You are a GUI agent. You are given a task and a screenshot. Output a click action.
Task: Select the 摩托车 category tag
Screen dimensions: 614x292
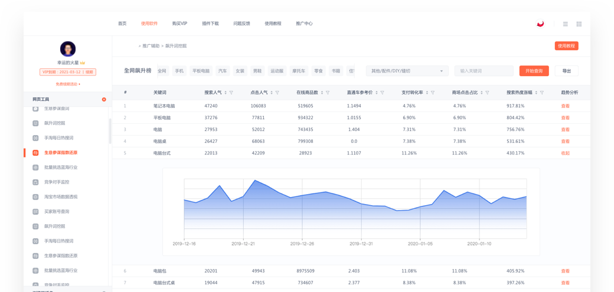[299, 71]
